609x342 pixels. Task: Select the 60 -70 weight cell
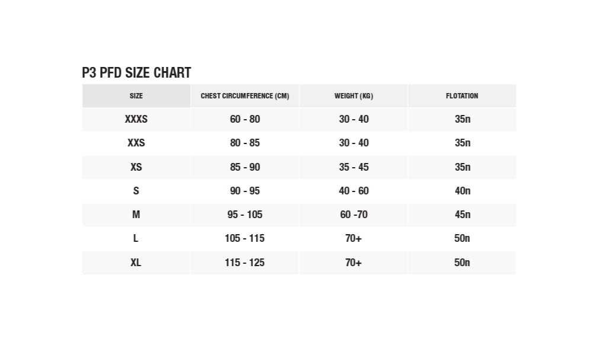(354, 214)
